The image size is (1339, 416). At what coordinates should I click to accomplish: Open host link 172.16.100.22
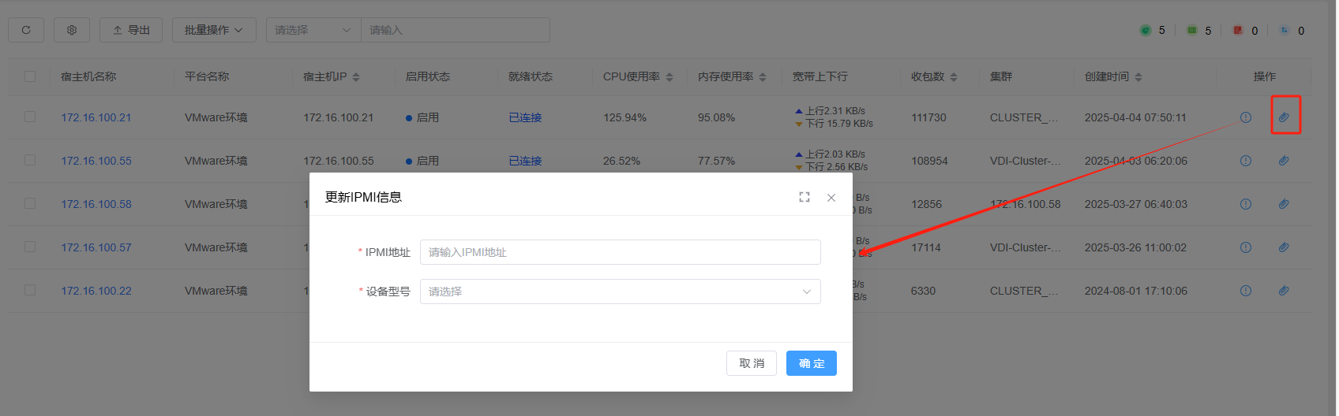coord(96,291)
